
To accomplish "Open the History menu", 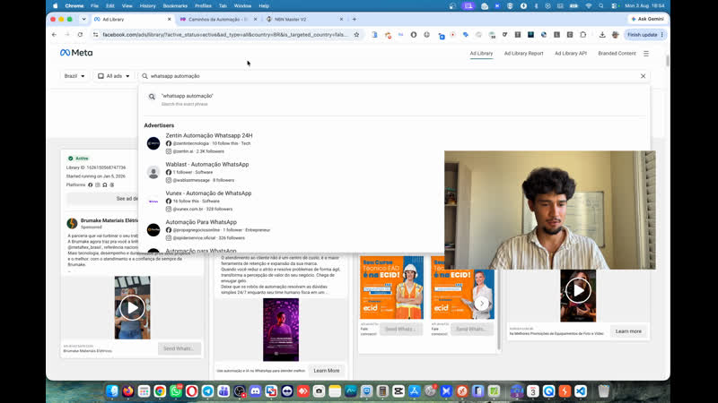I will (x=147, y=6).
